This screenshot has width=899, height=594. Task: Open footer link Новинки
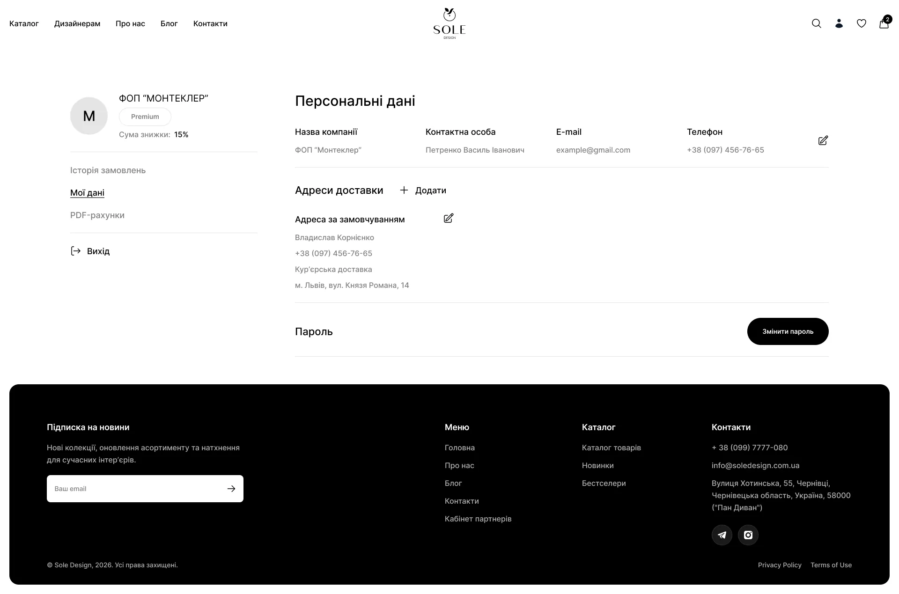(x=598, y=465)
